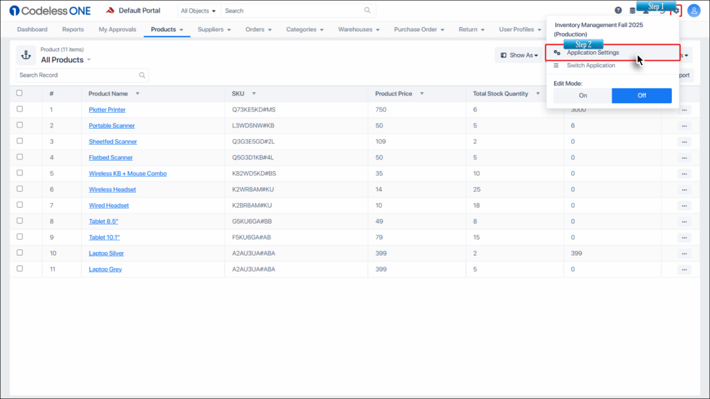Check the row checkbox for Wireless Headset
710x399 pixels.
tap(19, 189)
